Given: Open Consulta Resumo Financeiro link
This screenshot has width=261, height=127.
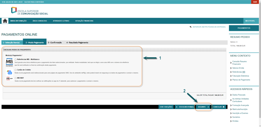Looking at the screenshot, I should tap(239, 62).
